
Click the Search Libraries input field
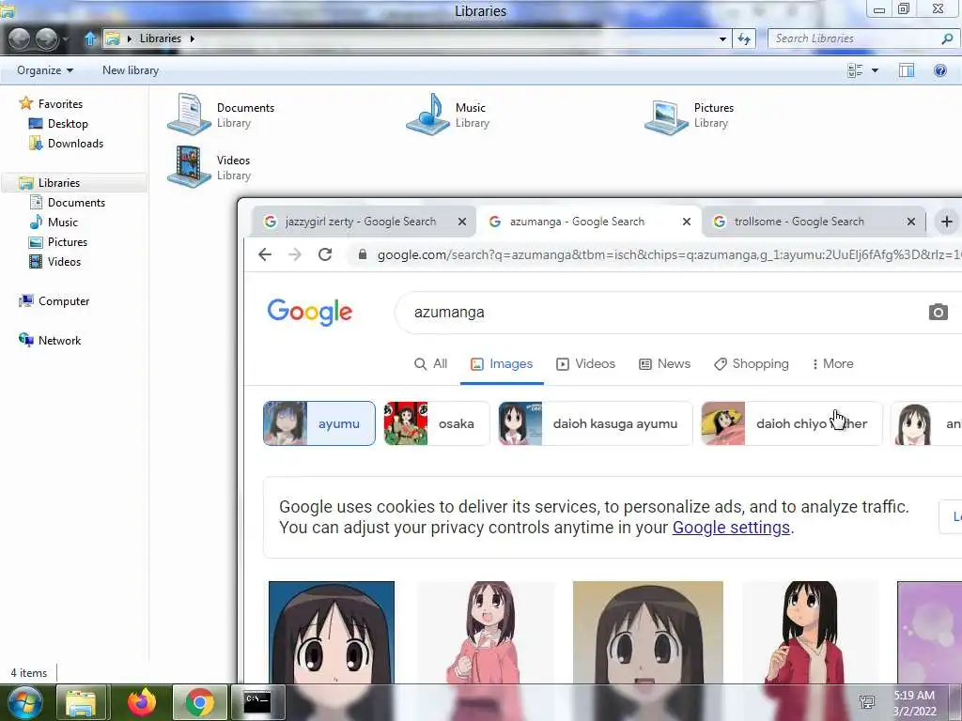855,38
